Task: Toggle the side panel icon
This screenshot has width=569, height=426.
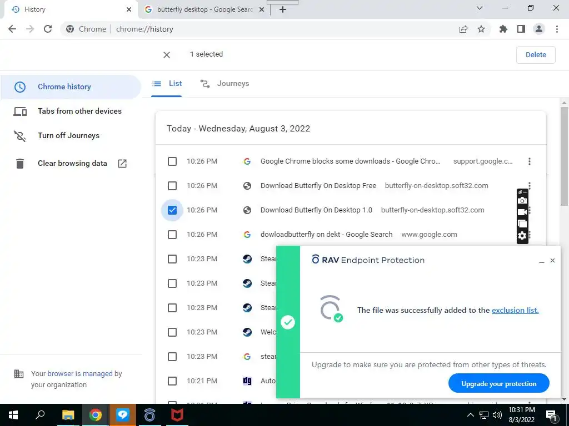Action: click(521, 29)
